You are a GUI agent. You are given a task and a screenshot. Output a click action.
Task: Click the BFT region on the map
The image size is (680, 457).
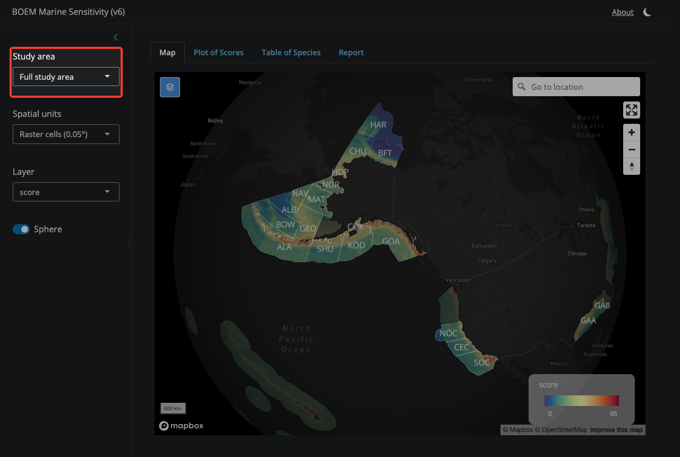pyautogui.click(x=385, y=153)
